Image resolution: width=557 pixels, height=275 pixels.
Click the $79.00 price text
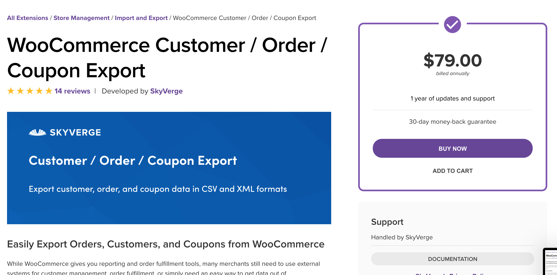[452, 61]
